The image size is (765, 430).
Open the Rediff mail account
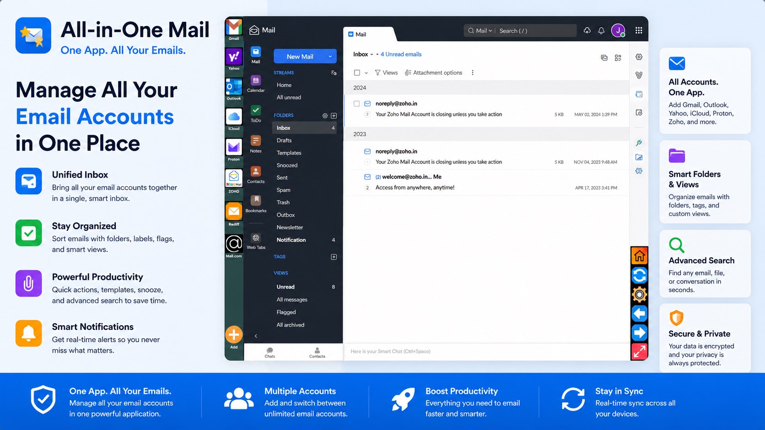tap(234, 212)
